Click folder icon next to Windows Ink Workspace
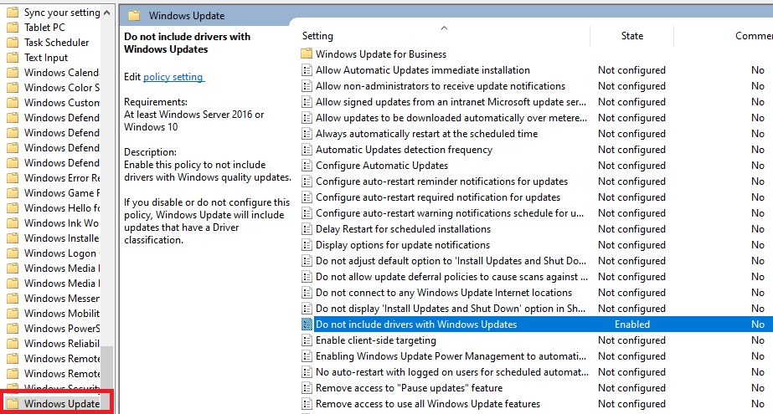The height and width of the screenshot is (414, 773). coord(13,223)
